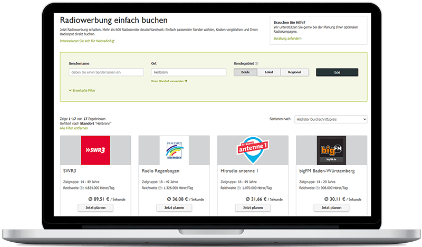This screenshot has width=422, height=247.
Task: Click the 'SWR3' station title
Action: (70, 171)
